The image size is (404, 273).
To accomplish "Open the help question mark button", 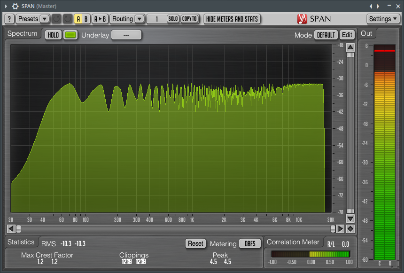I will click(9, 19).
